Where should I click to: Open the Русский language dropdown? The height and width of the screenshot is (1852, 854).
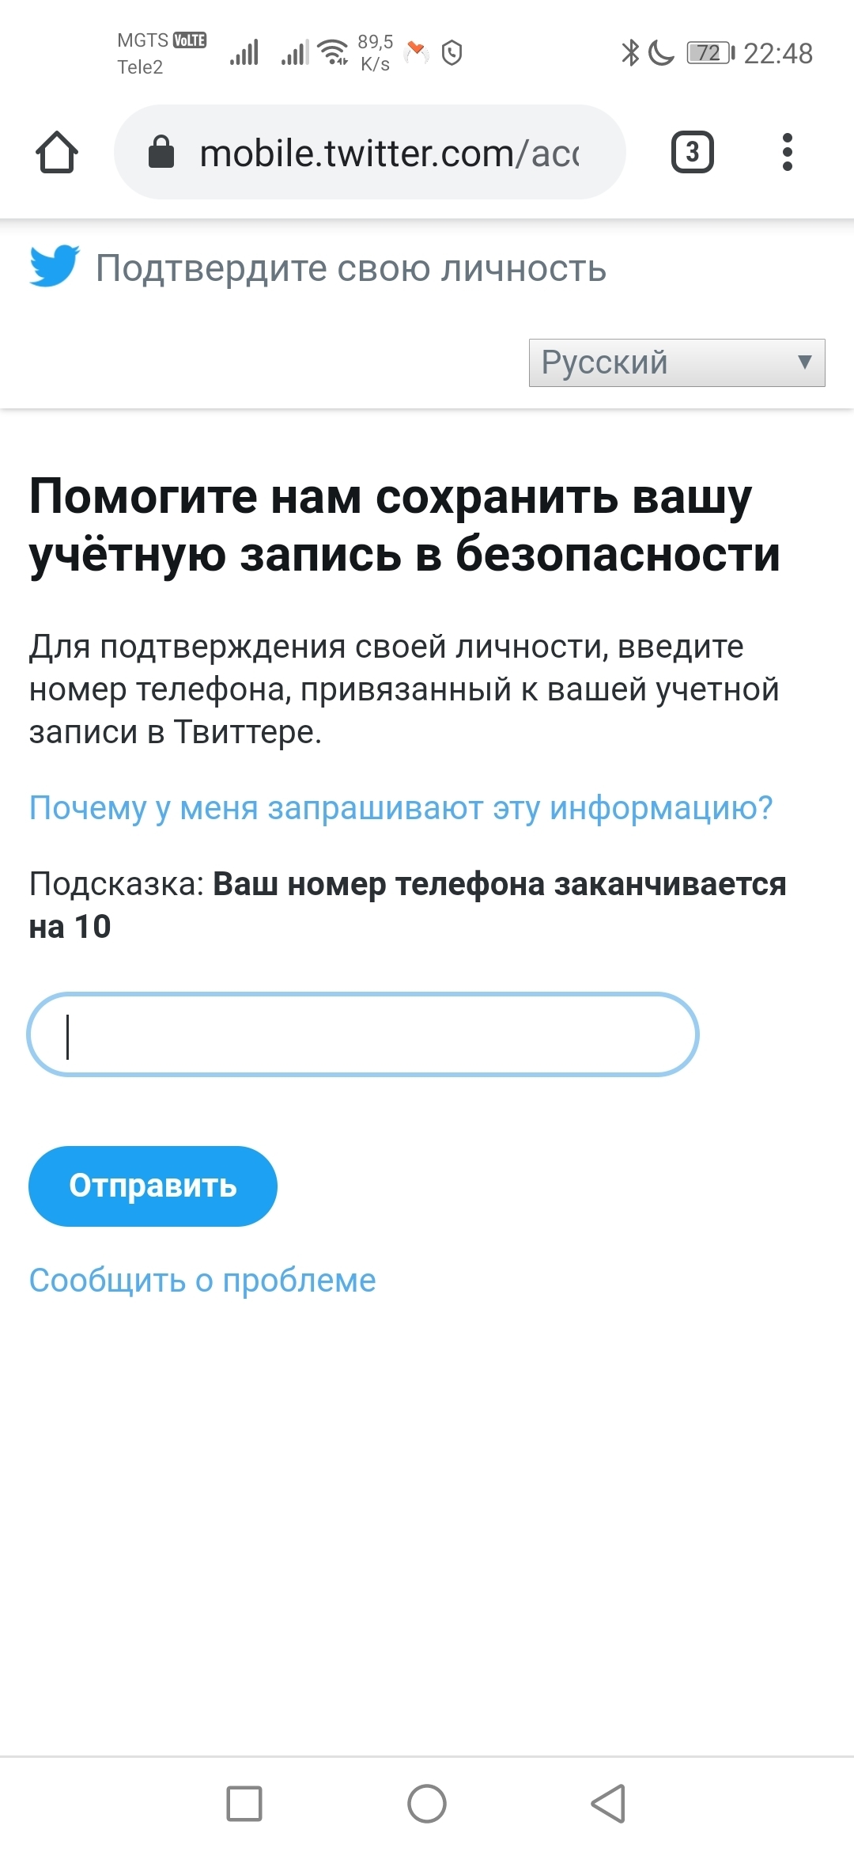[x=677, y=362]
